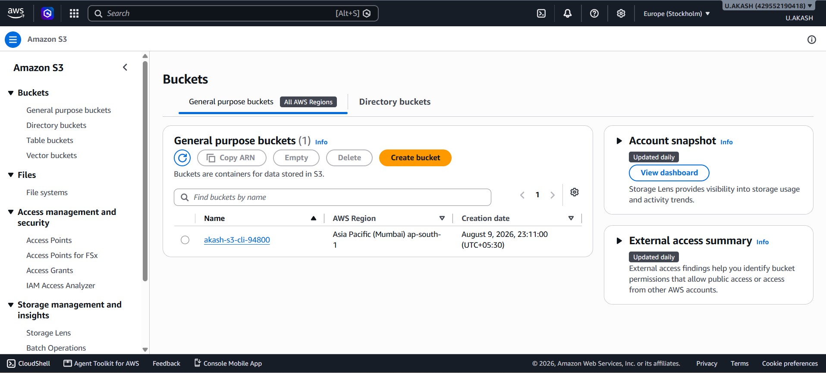826x373 pixels.
Task: Sort buckets by Name column arrow
Action: tap(314, 218)
